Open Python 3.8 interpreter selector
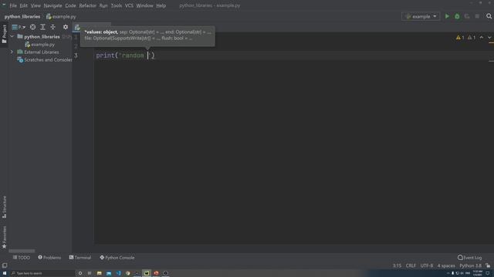The height and width of the screenshot is (277, 494). coord(470,265)
